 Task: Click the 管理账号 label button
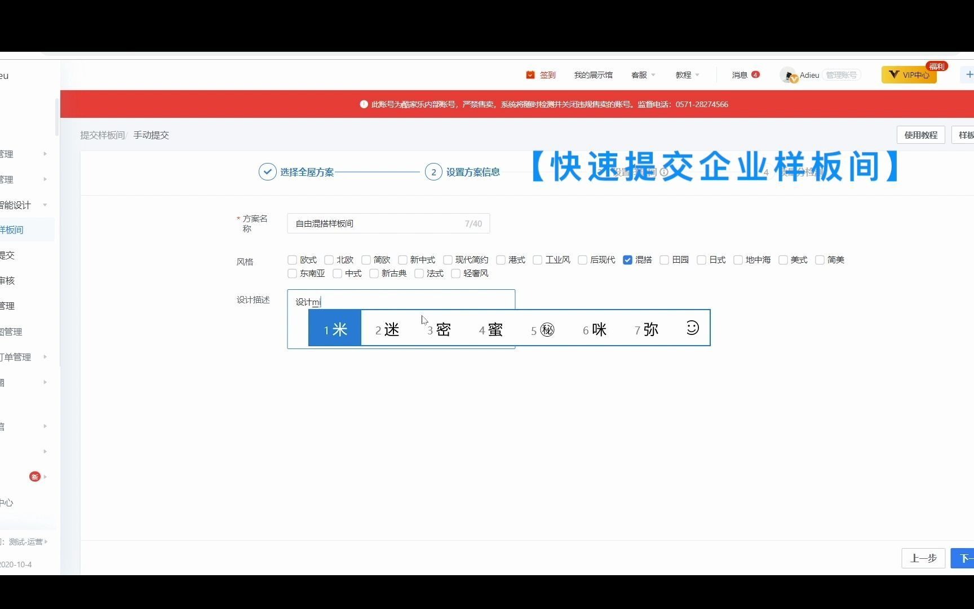tap(841, 75)
